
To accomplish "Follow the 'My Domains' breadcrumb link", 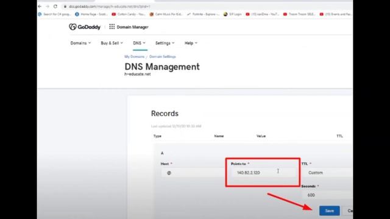I will [134, 57].
